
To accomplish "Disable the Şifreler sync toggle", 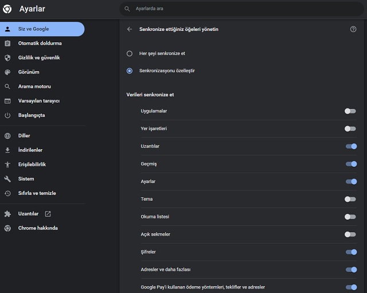I will [x=352, y=252].
